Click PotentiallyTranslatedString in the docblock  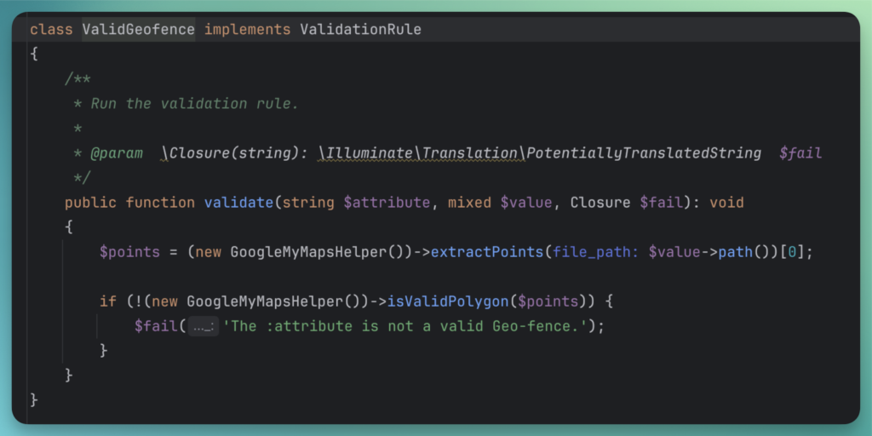click(644, 153)
